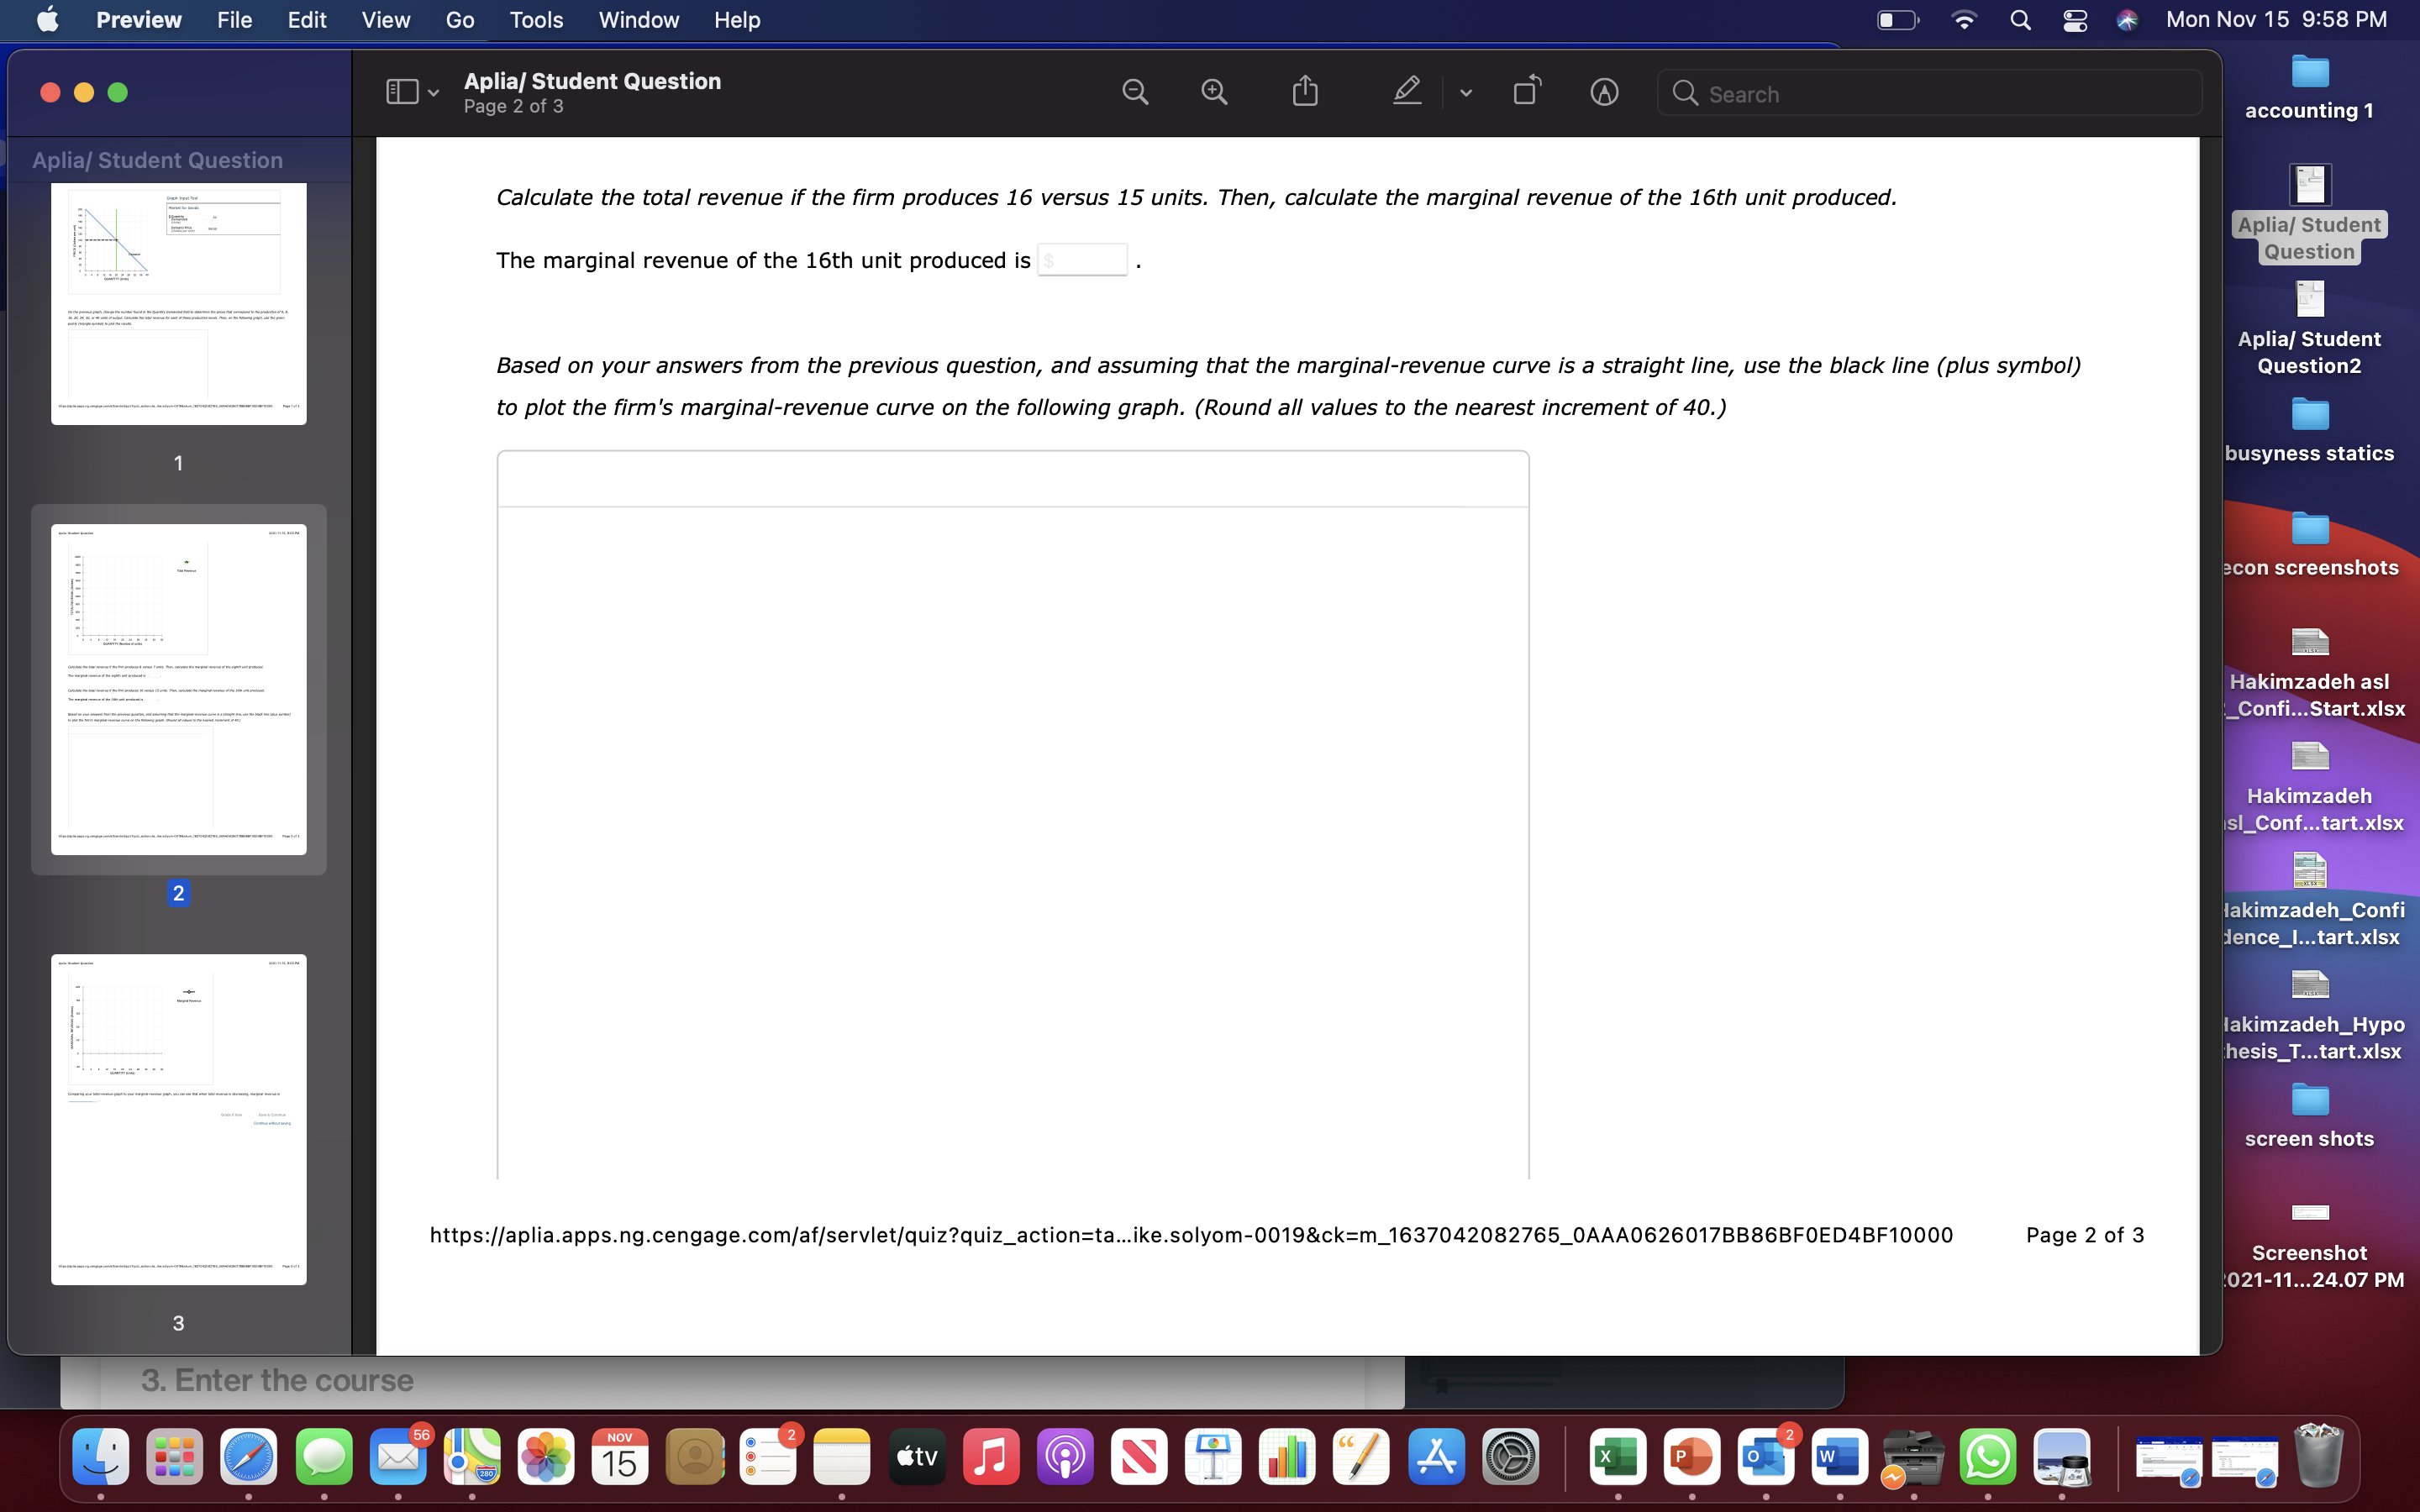
Task: Open the Share icon in toolbar
Action: [x=1305, y=92]
